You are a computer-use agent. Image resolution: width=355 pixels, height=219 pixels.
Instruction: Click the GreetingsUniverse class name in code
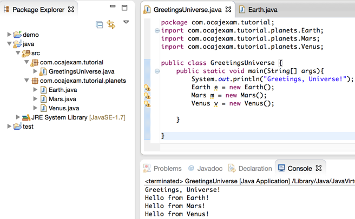point(242,63)
